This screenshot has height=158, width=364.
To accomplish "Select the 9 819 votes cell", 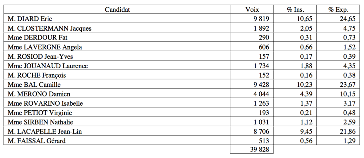I will pyautogui.click(x=262, y=19).
